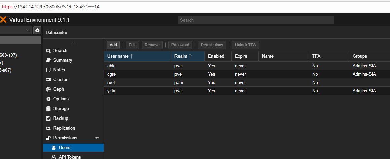This screenshot has width=390, height=159.
Task: Open Storage via its database icon
Action: 48,109
